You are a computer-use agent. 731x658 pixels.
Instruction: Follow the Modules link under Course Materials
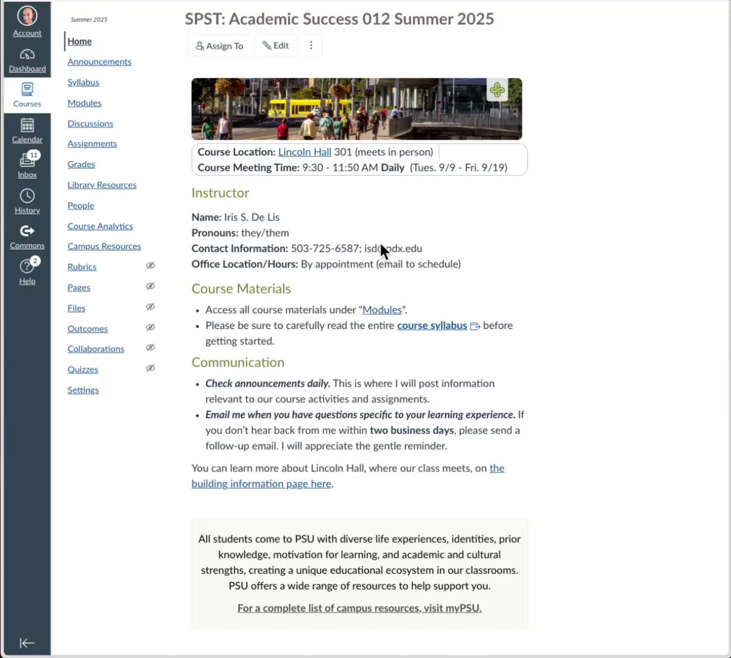pos(382,310)
